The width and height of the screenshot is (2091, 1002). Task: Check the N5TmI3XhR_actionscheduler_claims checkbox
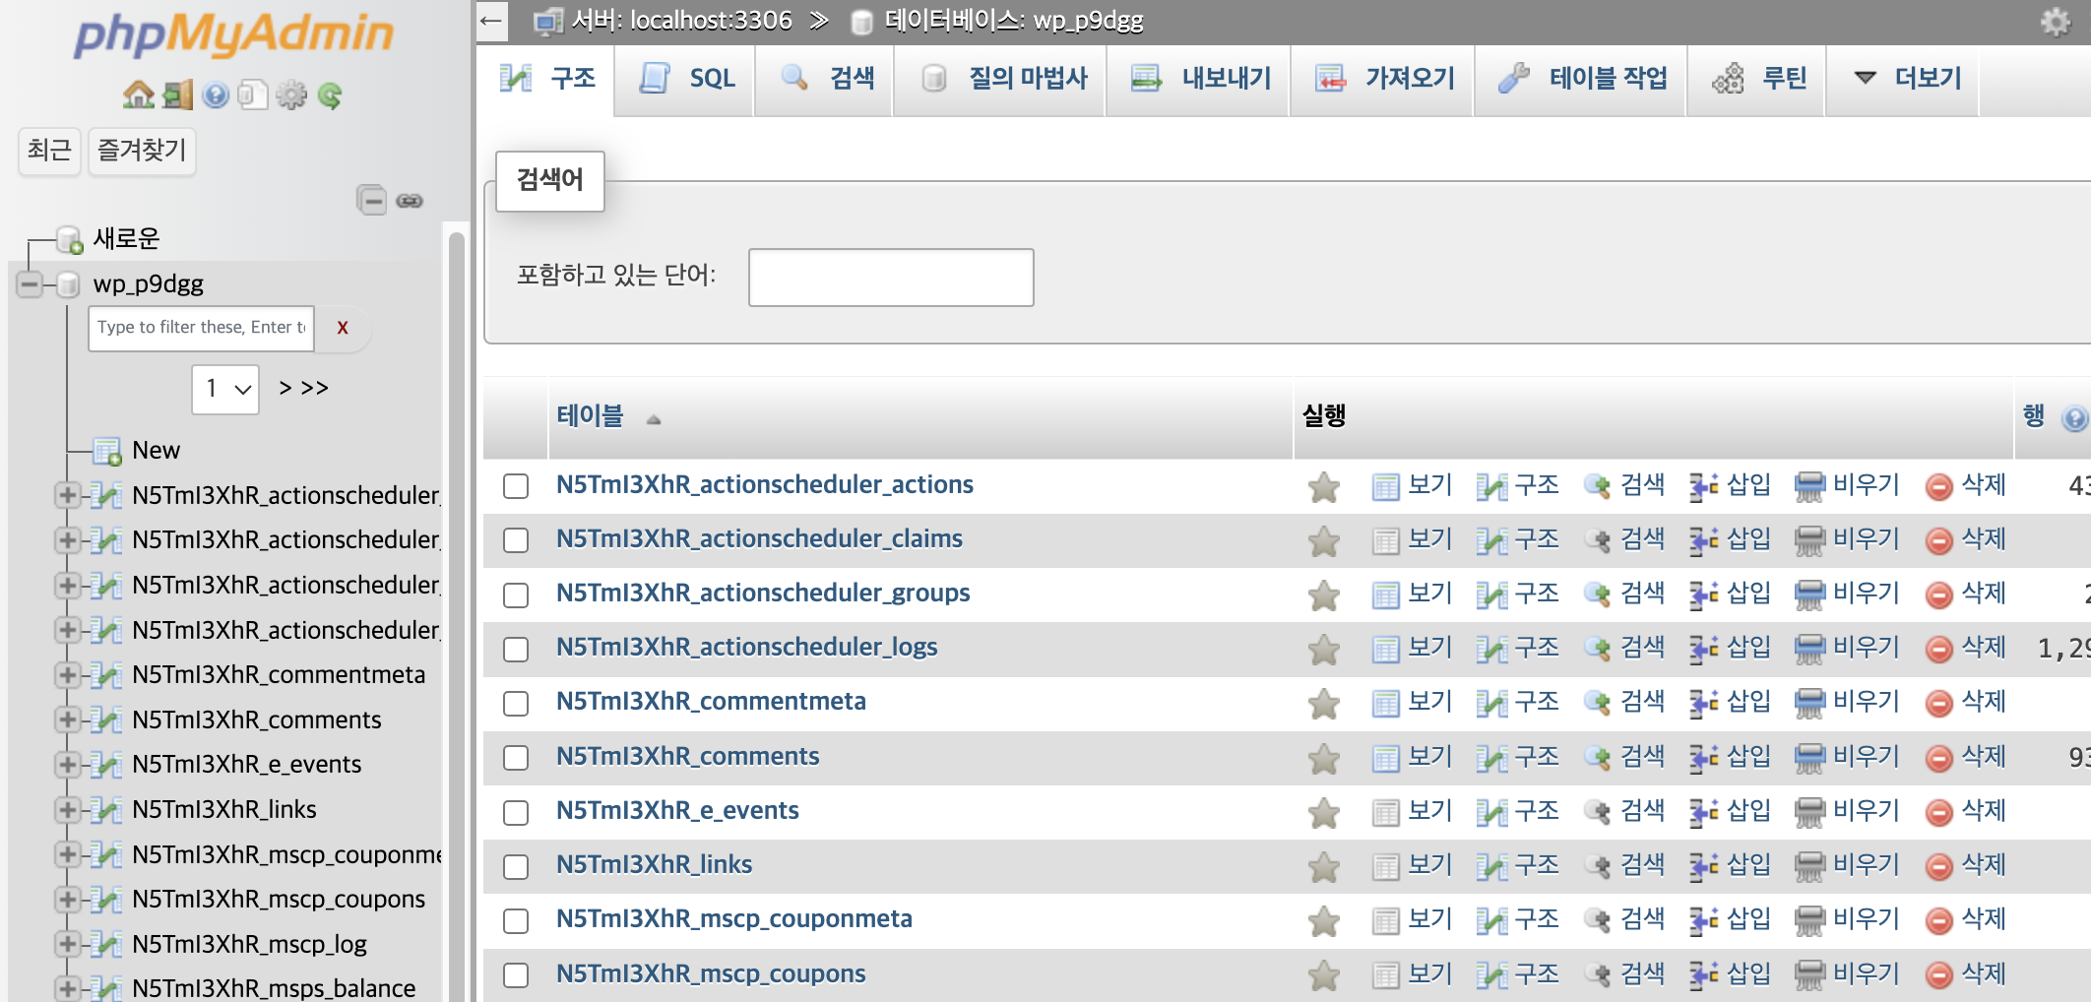pos(516,540)
